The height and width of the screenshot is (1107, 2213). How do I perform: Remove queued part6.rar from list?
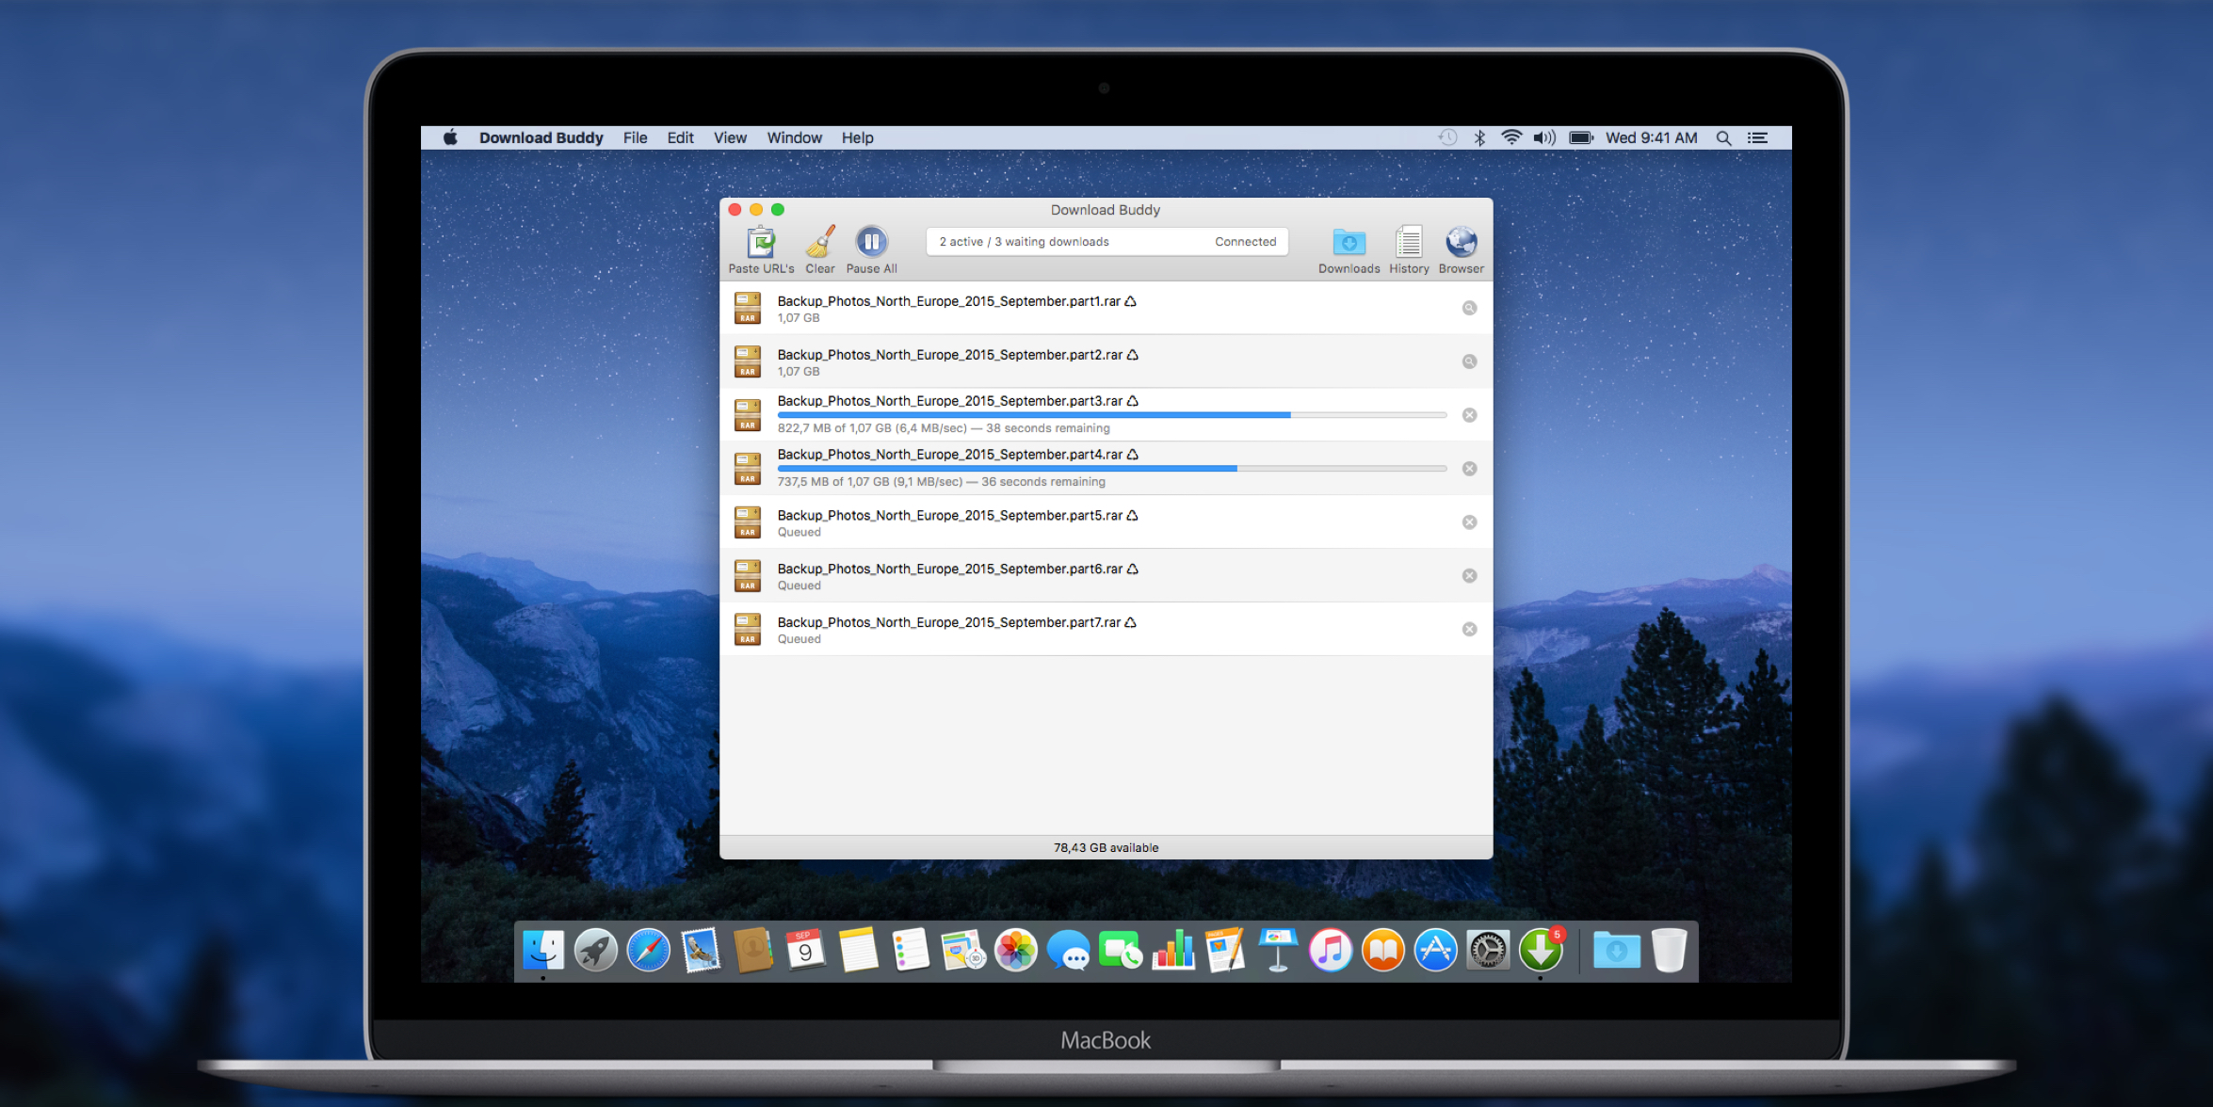[x=1469, y=576]
